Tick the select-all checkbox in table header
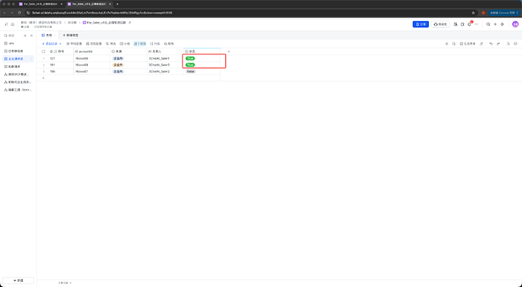 (43, 51)
